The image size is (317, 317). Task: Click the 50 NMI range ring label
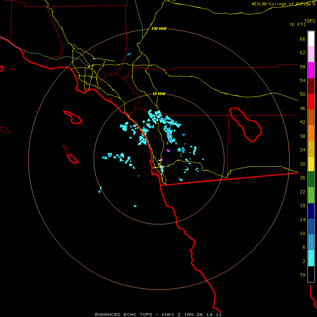(159, 94)
